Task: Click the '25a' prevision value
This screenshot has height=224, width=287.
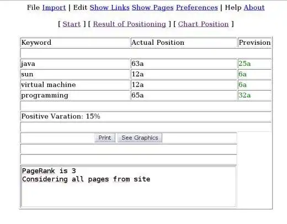Action: pos(245,64)
